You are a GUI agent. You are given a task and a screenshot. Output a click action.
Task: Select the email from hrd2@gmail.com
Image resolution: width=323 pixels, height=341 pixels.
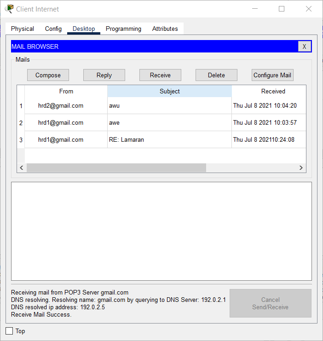pos(61,105)
